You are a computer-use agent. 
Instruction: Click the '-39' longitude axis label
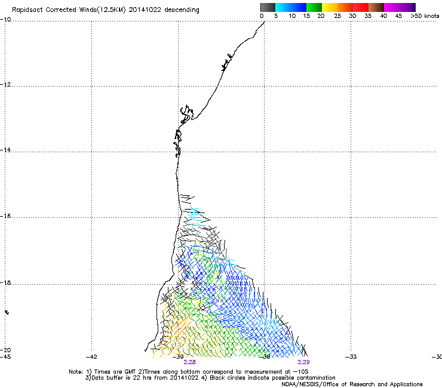point(178,357)
